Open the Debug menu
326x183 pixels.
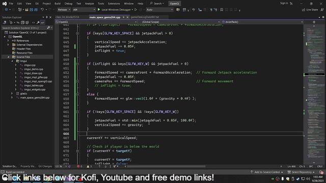click(x=68, y=4)
